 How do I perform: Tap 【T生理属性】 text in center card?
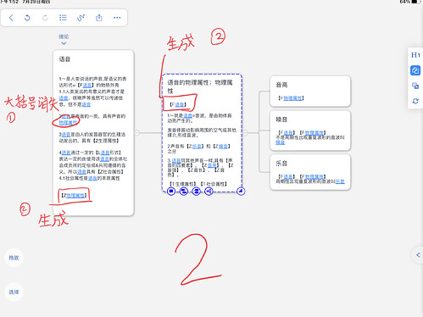click(182, 184)
